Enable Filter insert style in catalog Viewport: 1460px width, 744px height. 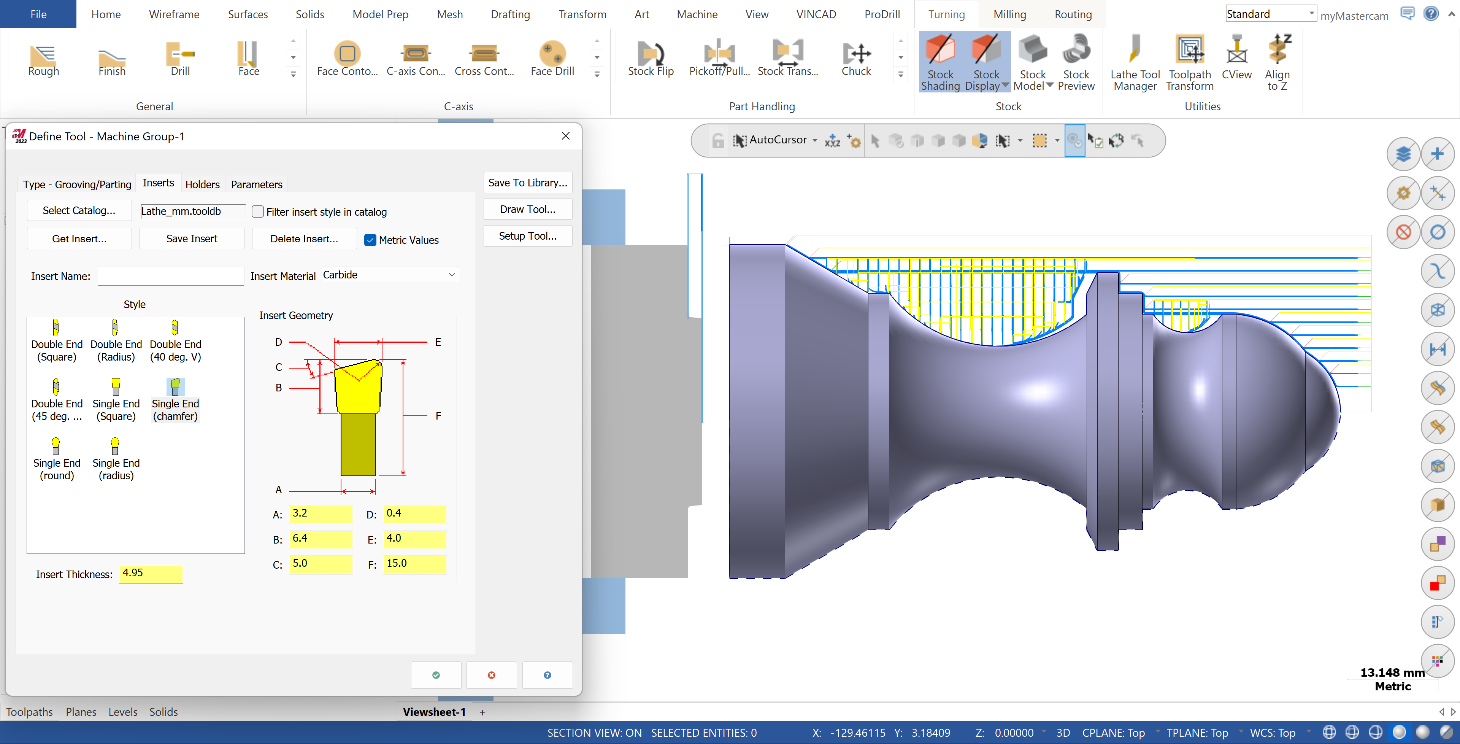pyautogui.click(x=258, y=211)
